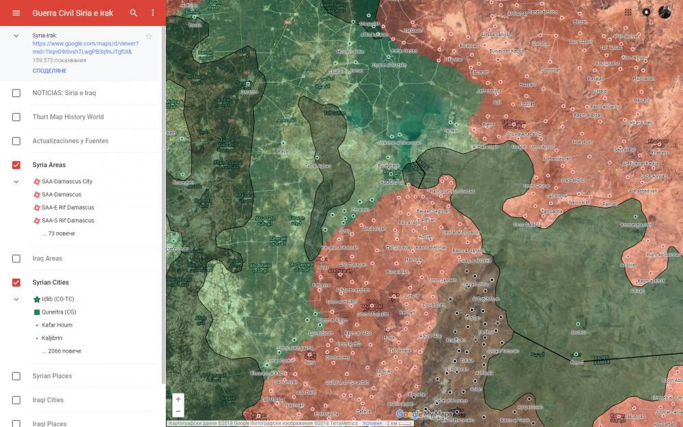Enable the NOTICIAS: Siria e Iraq layer
Viewport: 683px width, 427px height.
tap(16, 93)
